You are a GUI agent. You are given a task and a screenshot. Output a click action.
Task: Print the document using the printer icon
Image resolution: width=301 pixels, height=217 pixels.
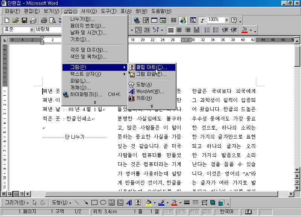(x=44, y=20)
